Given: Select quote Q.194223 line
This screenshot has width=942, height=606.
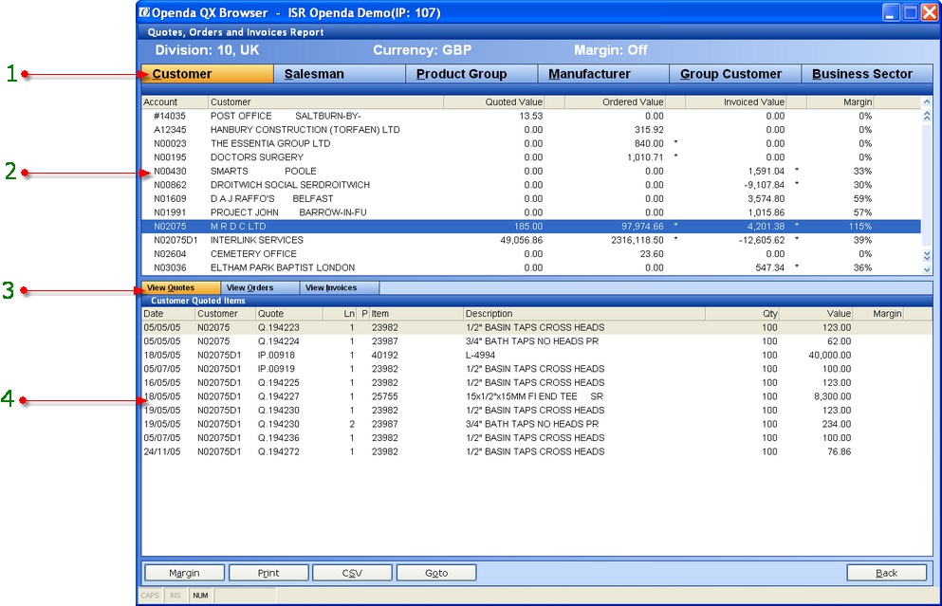Looking at the screenshot, I should click(537, 327).
